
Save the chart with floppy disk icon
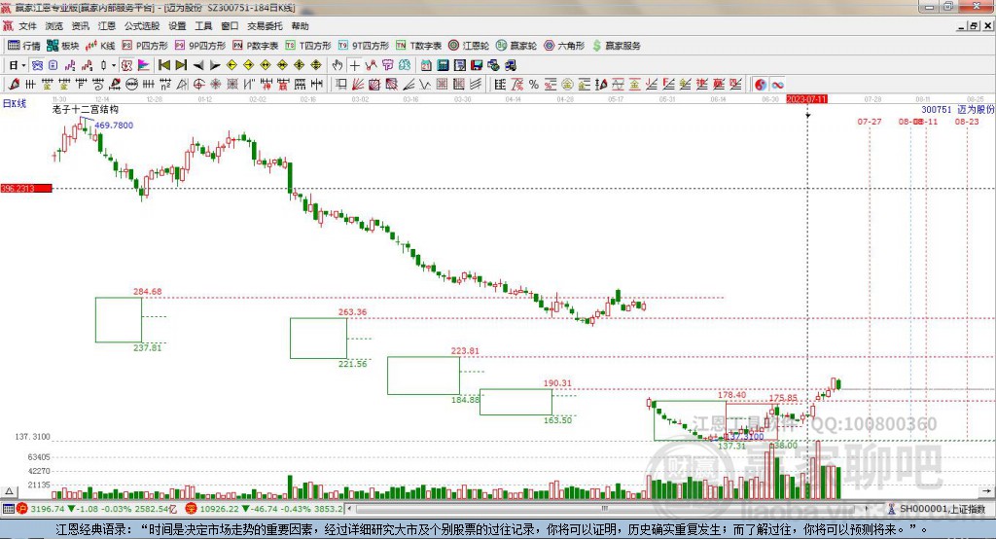pos(477,65)
